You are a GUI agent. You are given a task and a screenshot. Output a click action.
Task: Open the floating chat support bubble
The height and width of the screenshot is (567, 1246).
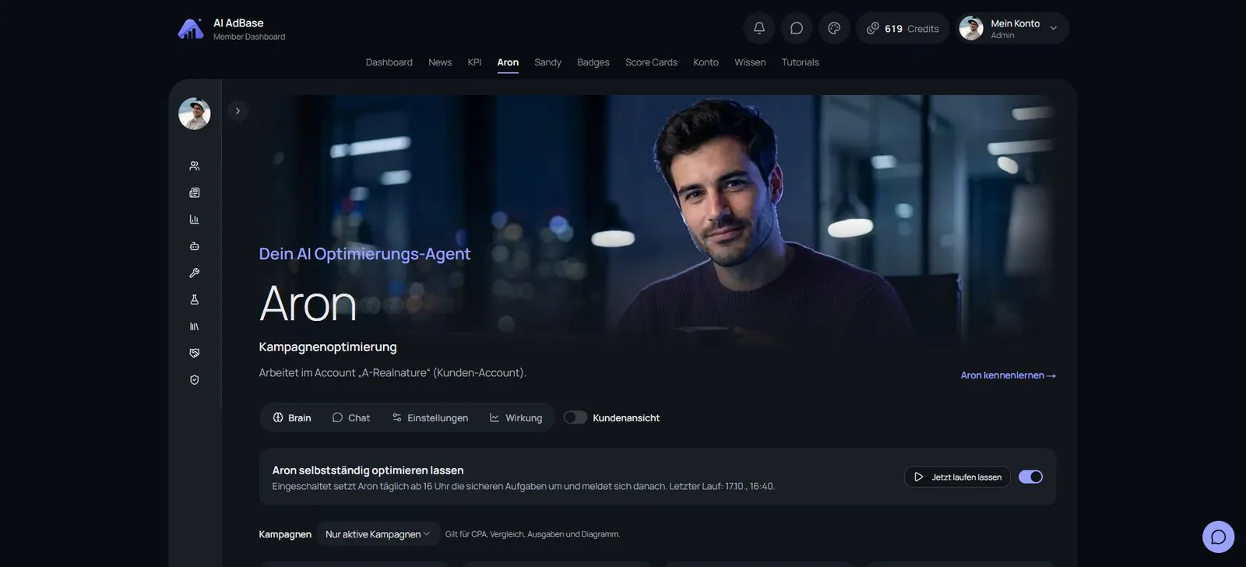point(1218,537)
